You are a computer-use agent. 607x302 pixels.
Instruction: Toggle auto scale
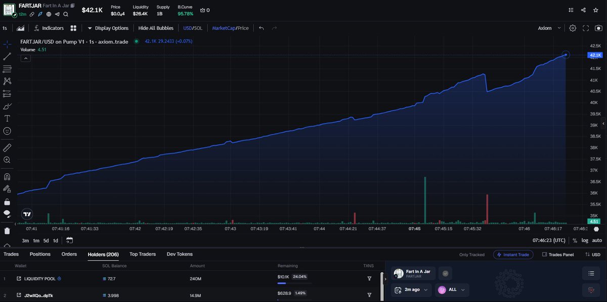597,241
